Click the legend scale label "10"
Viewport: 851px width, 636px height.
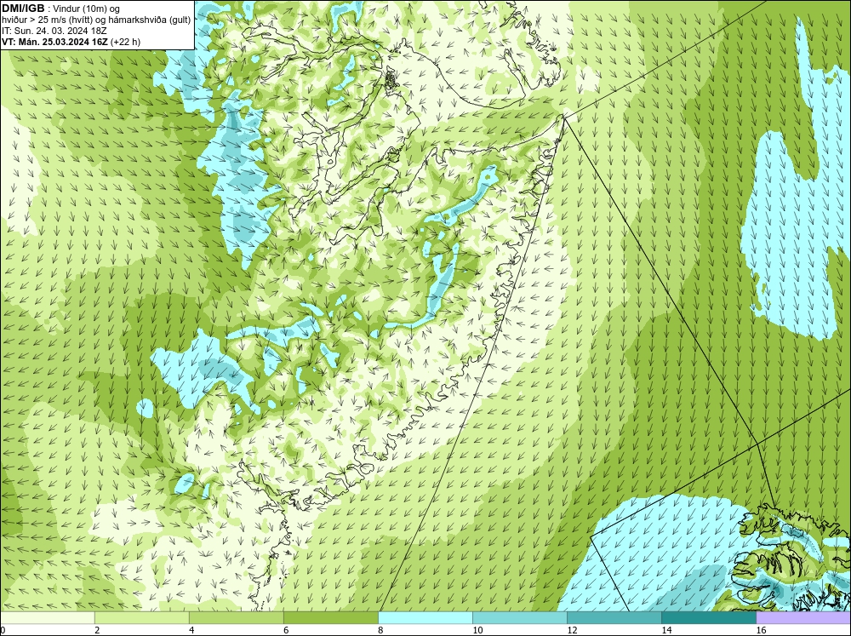point(477,630)
